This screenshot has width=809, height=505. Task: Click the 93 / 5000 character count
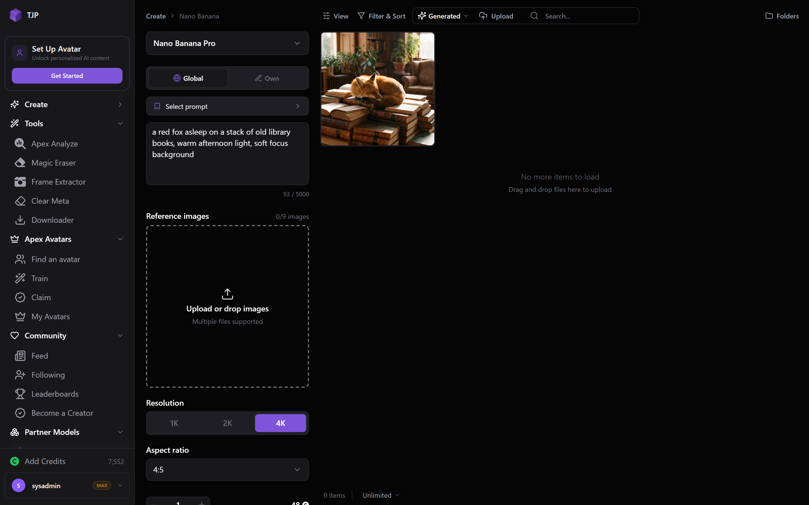point(296,194)
